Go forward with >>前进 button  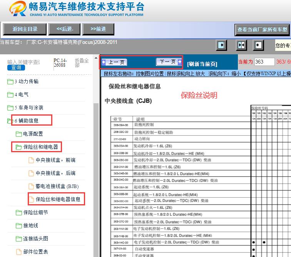point(98,29)
